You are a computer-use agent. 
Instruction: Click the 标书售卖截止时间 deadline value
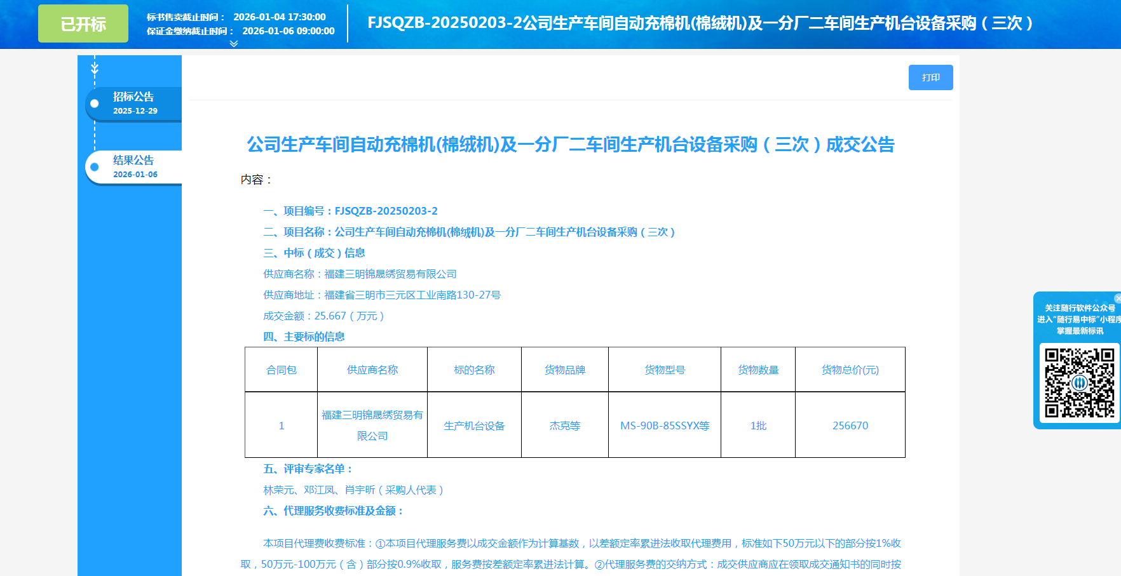tap(279, 17)
